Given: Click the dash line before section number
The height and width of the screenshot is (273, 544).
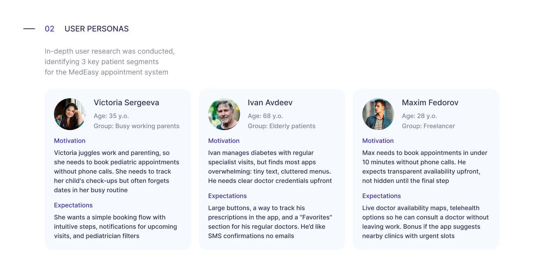Looking at the screenshot, I should pyautogui.click(x=29, y=29).
